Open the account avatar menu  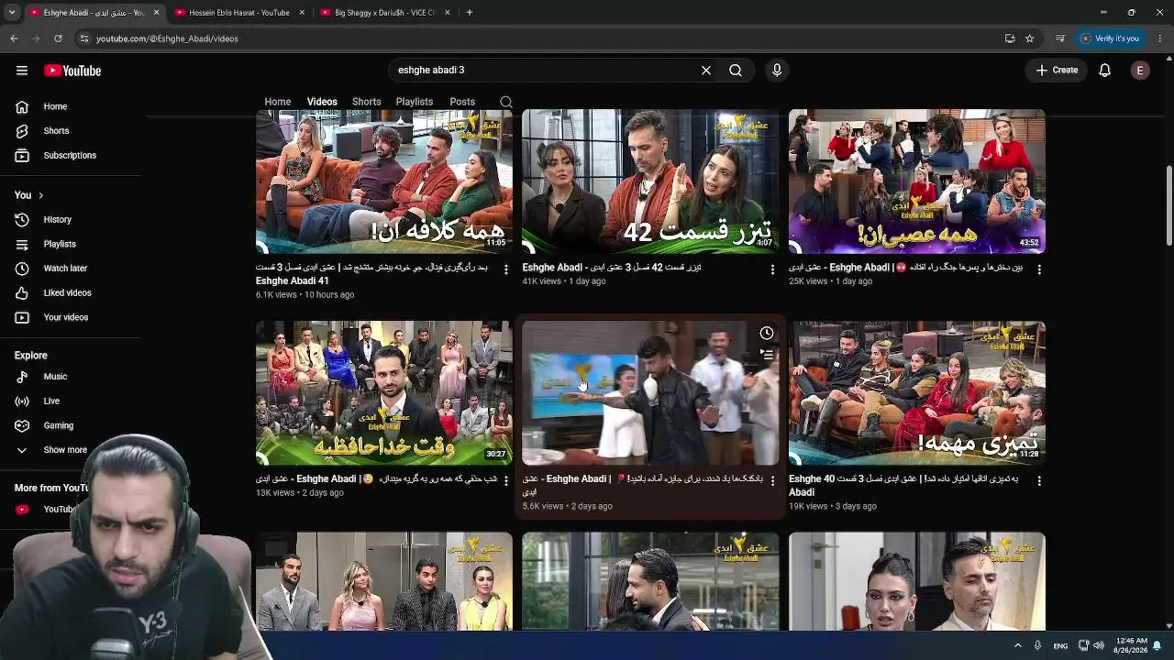click(x=1140, y=71)
